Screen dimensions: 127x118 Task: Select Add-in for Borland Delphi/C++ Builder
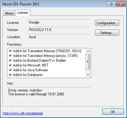tap(47, 60)
